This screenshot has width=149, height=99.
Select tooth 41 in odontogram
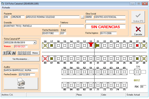coord(91,59)
